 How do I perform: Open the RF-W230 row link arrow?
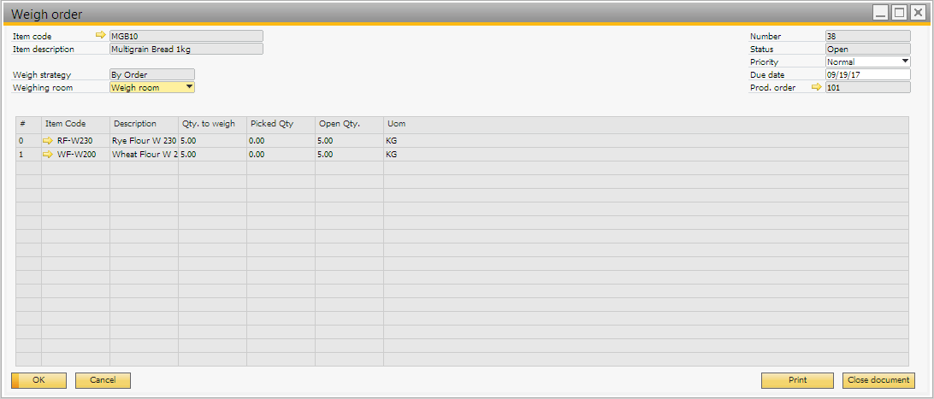click(48, 141)
